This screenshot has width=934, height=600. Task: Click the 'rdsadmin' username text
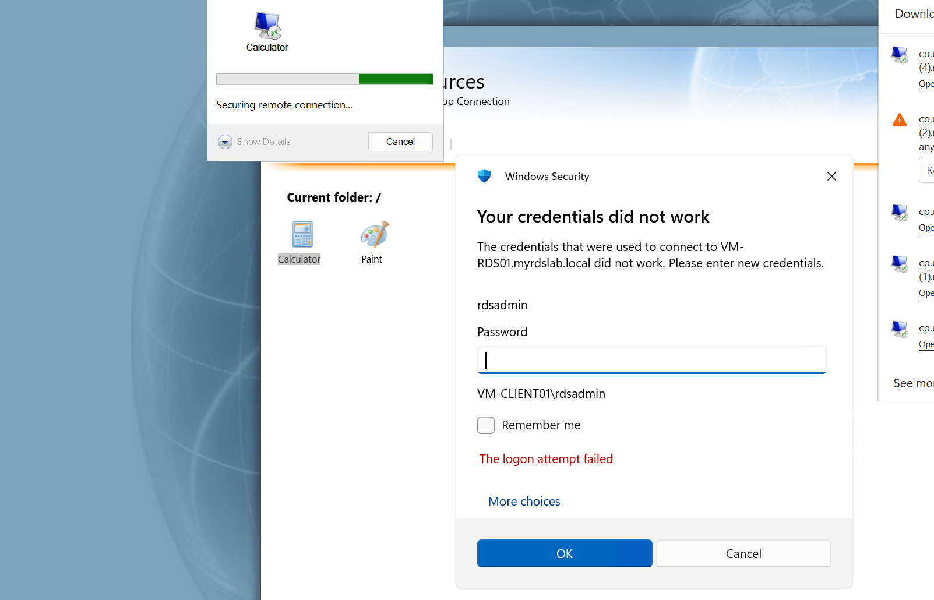point(502,305)
